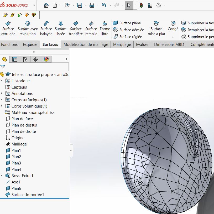Click the Surface plane button
This screenshot has height=214, width=214.
click(127, 23)
